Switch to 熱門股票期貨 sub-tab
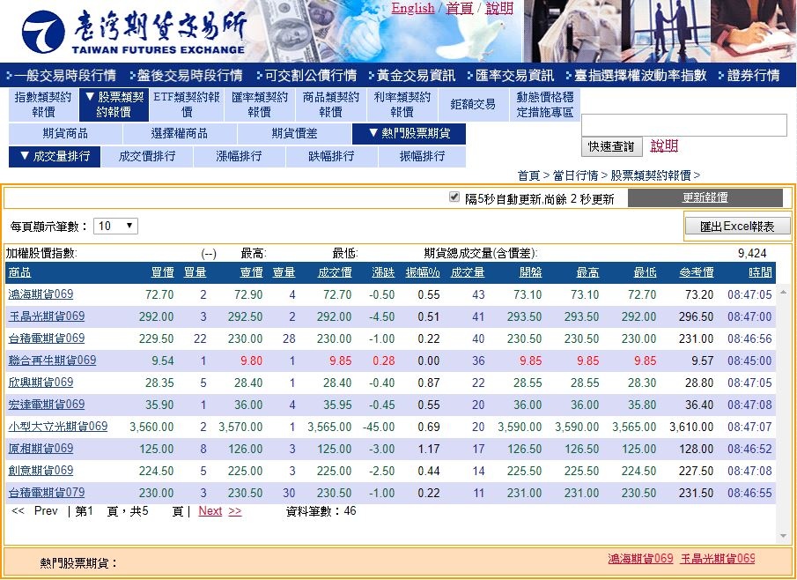797x580 pixels. (x=410, y=133)
